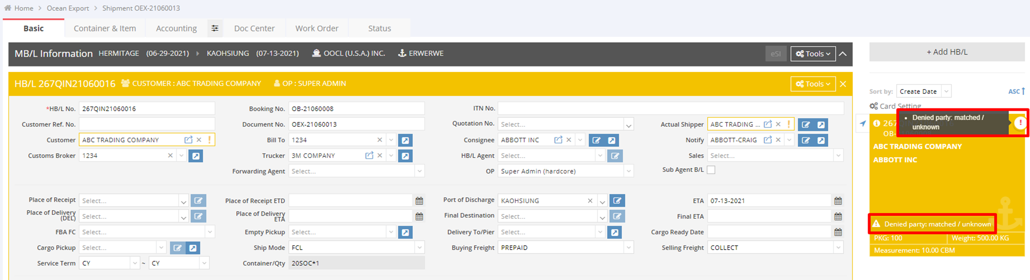Open Customs Broker detail arrow button
Image resolution: width=1030 pixels, height=280 pixels.
coord(195,156)
